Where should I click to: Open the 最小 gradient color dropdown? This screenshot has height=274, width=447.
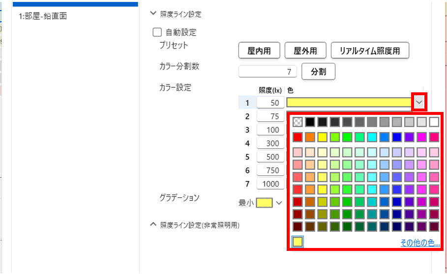[279, 202]
